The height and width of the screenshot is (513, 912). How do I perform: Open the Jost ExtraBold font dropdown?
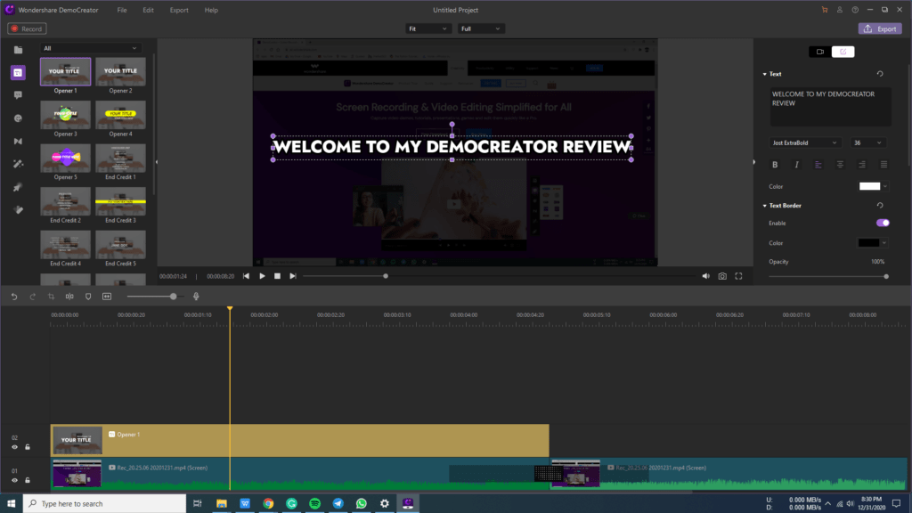pos(805,142)
